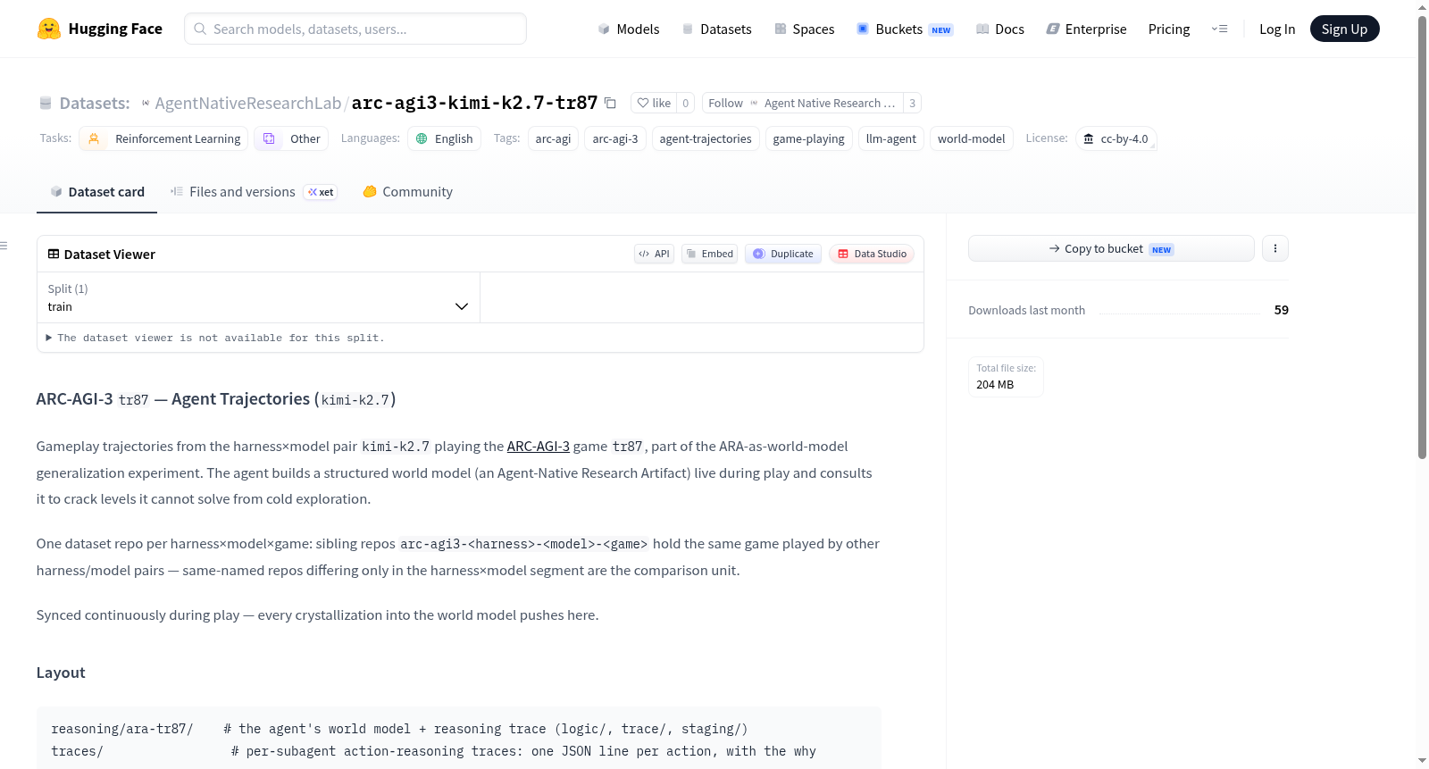1429x769 pixels.
Task: Click the Reinforcement Learning task tag
Action: click(163, 138)
